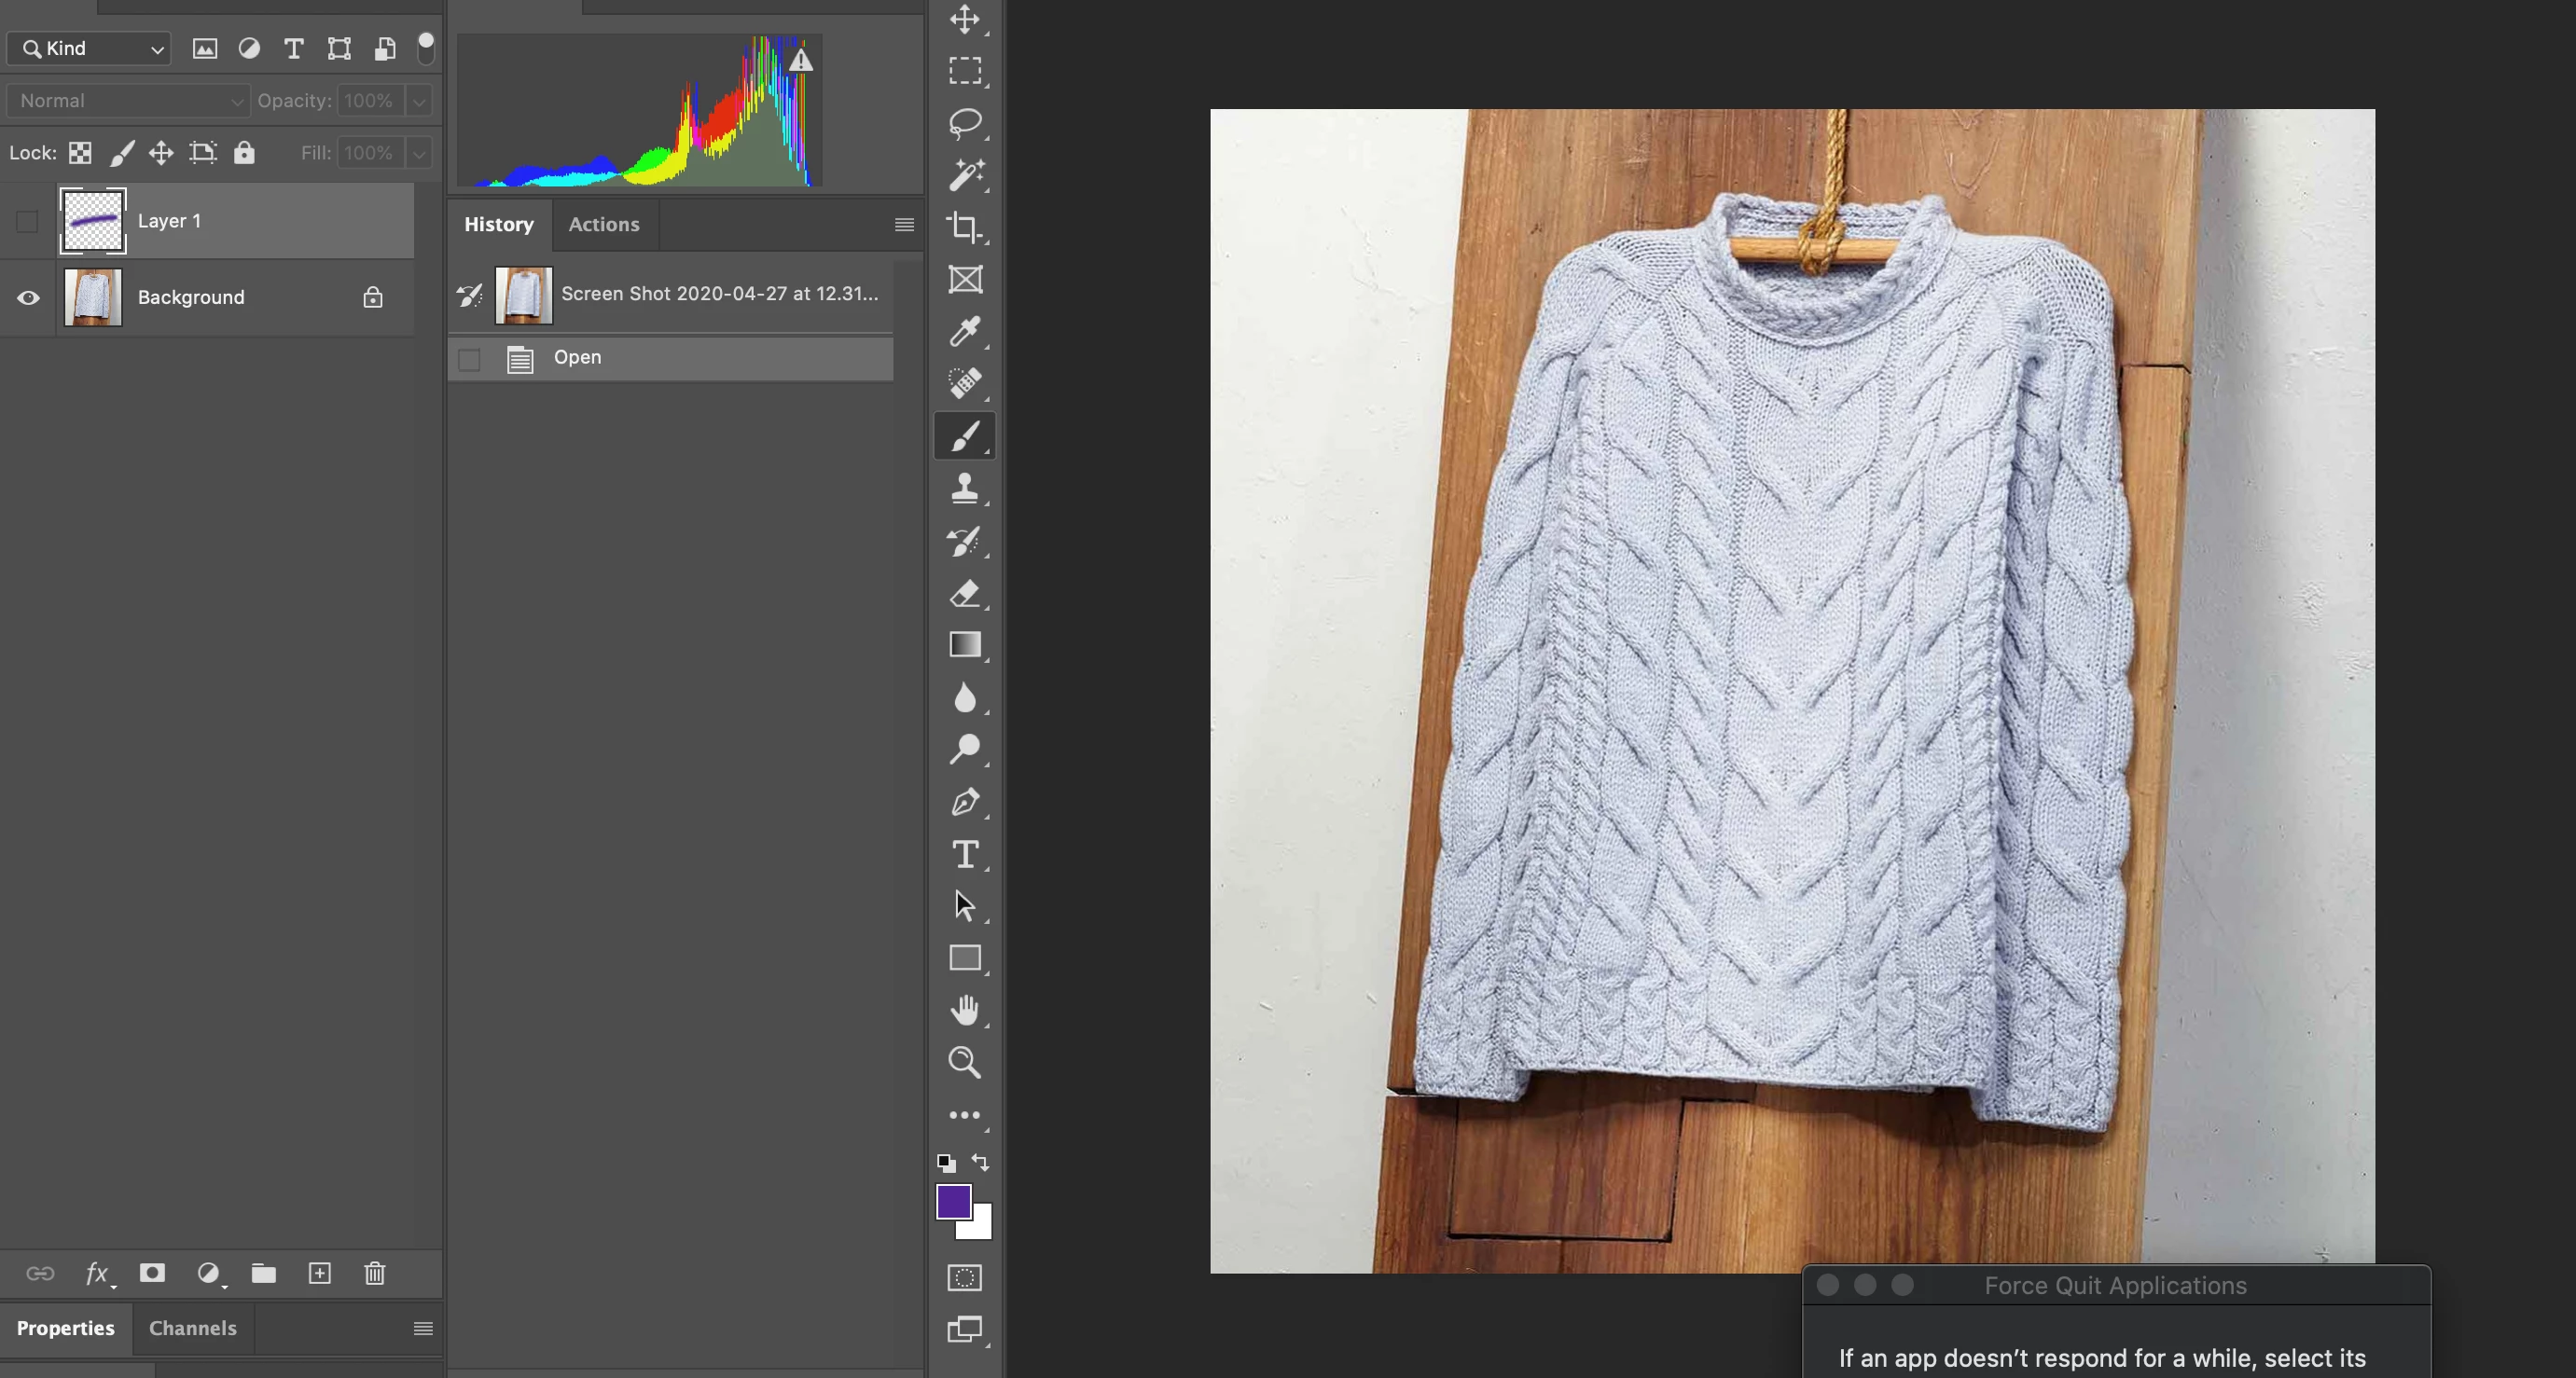The width and height of the screenshot is (2576, 1378).
Task: Select the Eyedropper tool
Action: click(964, 331)
